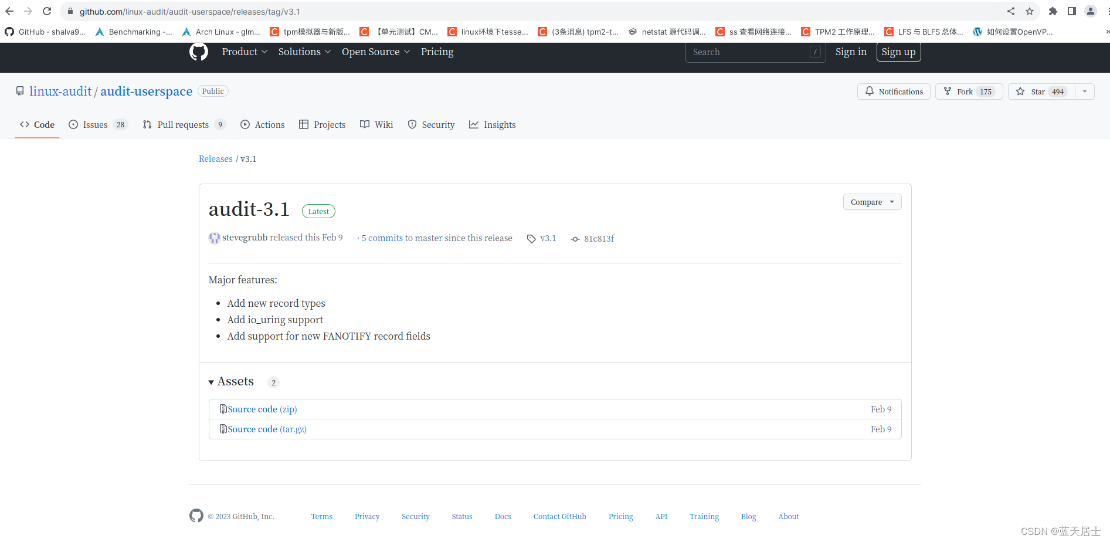Go to Releases breadcrumb link
This screenshot has width=1110, height=542.
pyautogui.click(x=215, y=159)
